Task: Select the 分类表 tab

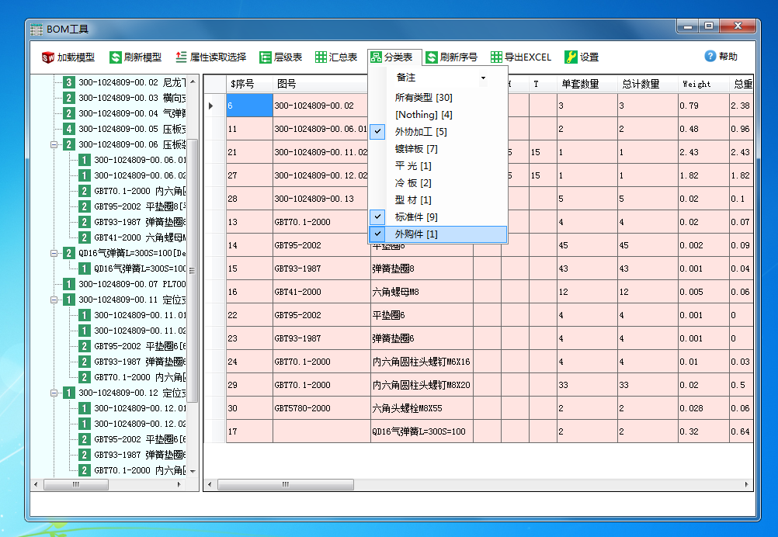Action: click(x=394, y=57)
